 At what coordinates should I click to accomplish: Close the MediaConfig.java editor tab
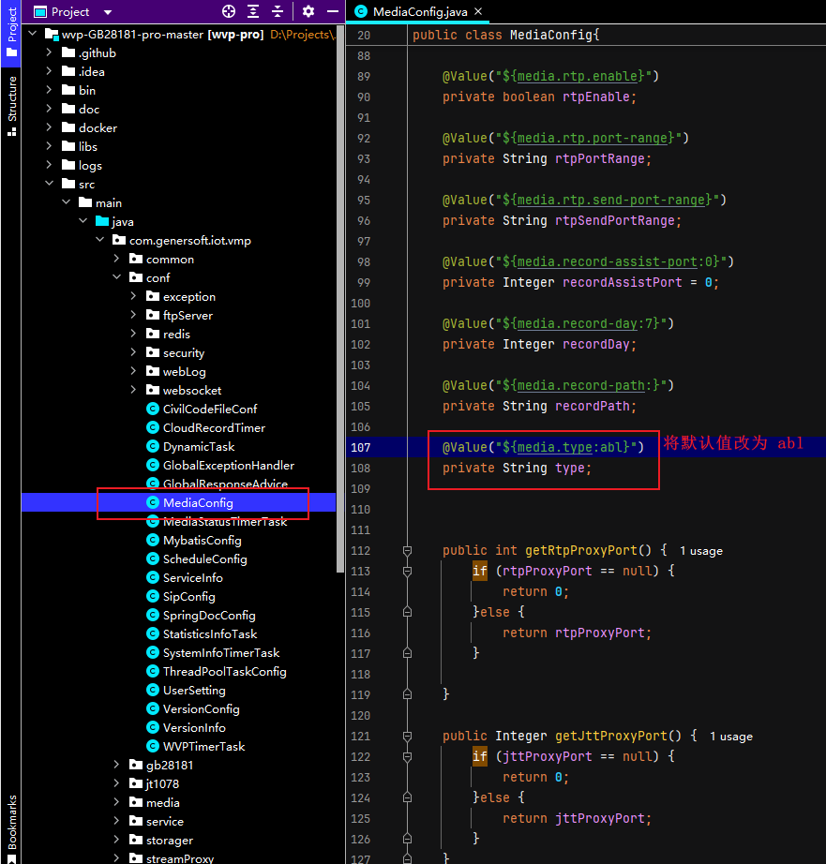click(x=478, y=11)
